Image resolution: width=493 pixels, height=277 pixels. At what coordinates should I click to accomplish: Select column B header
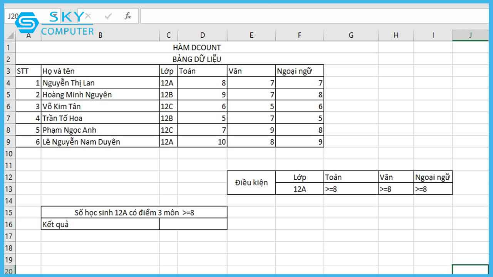[x=100, y=35]
